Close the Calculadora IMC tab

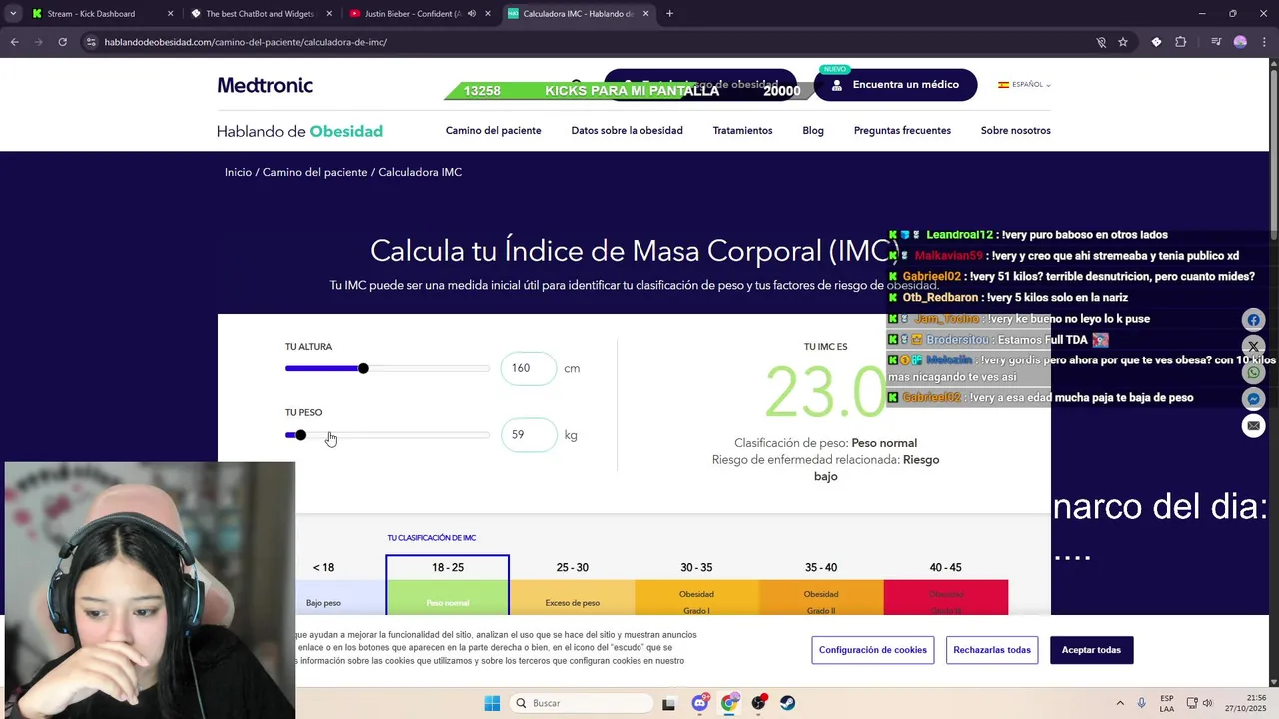(646, 14)
